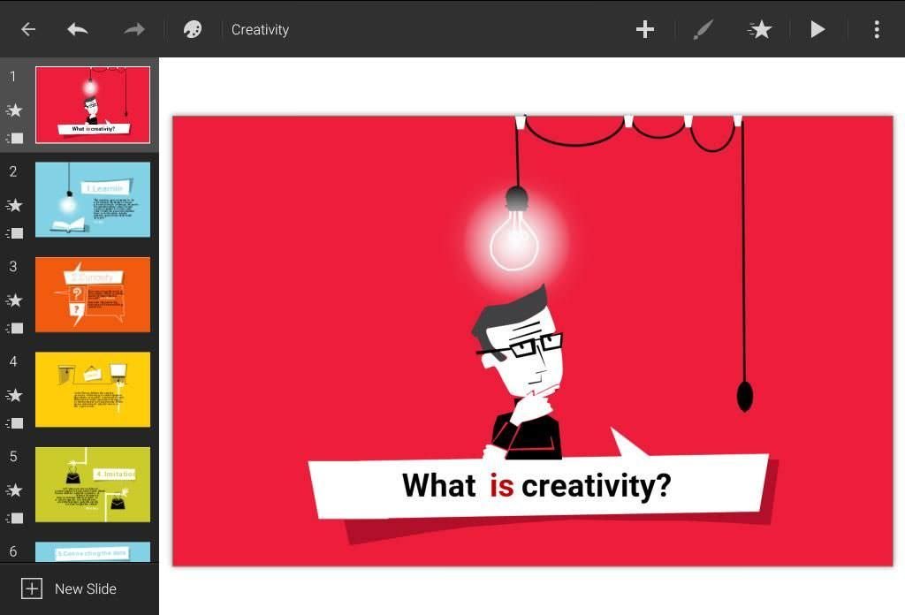Select slide 2 thumbnail with blue background
The image size is (905, 615).
pos(92,199)
